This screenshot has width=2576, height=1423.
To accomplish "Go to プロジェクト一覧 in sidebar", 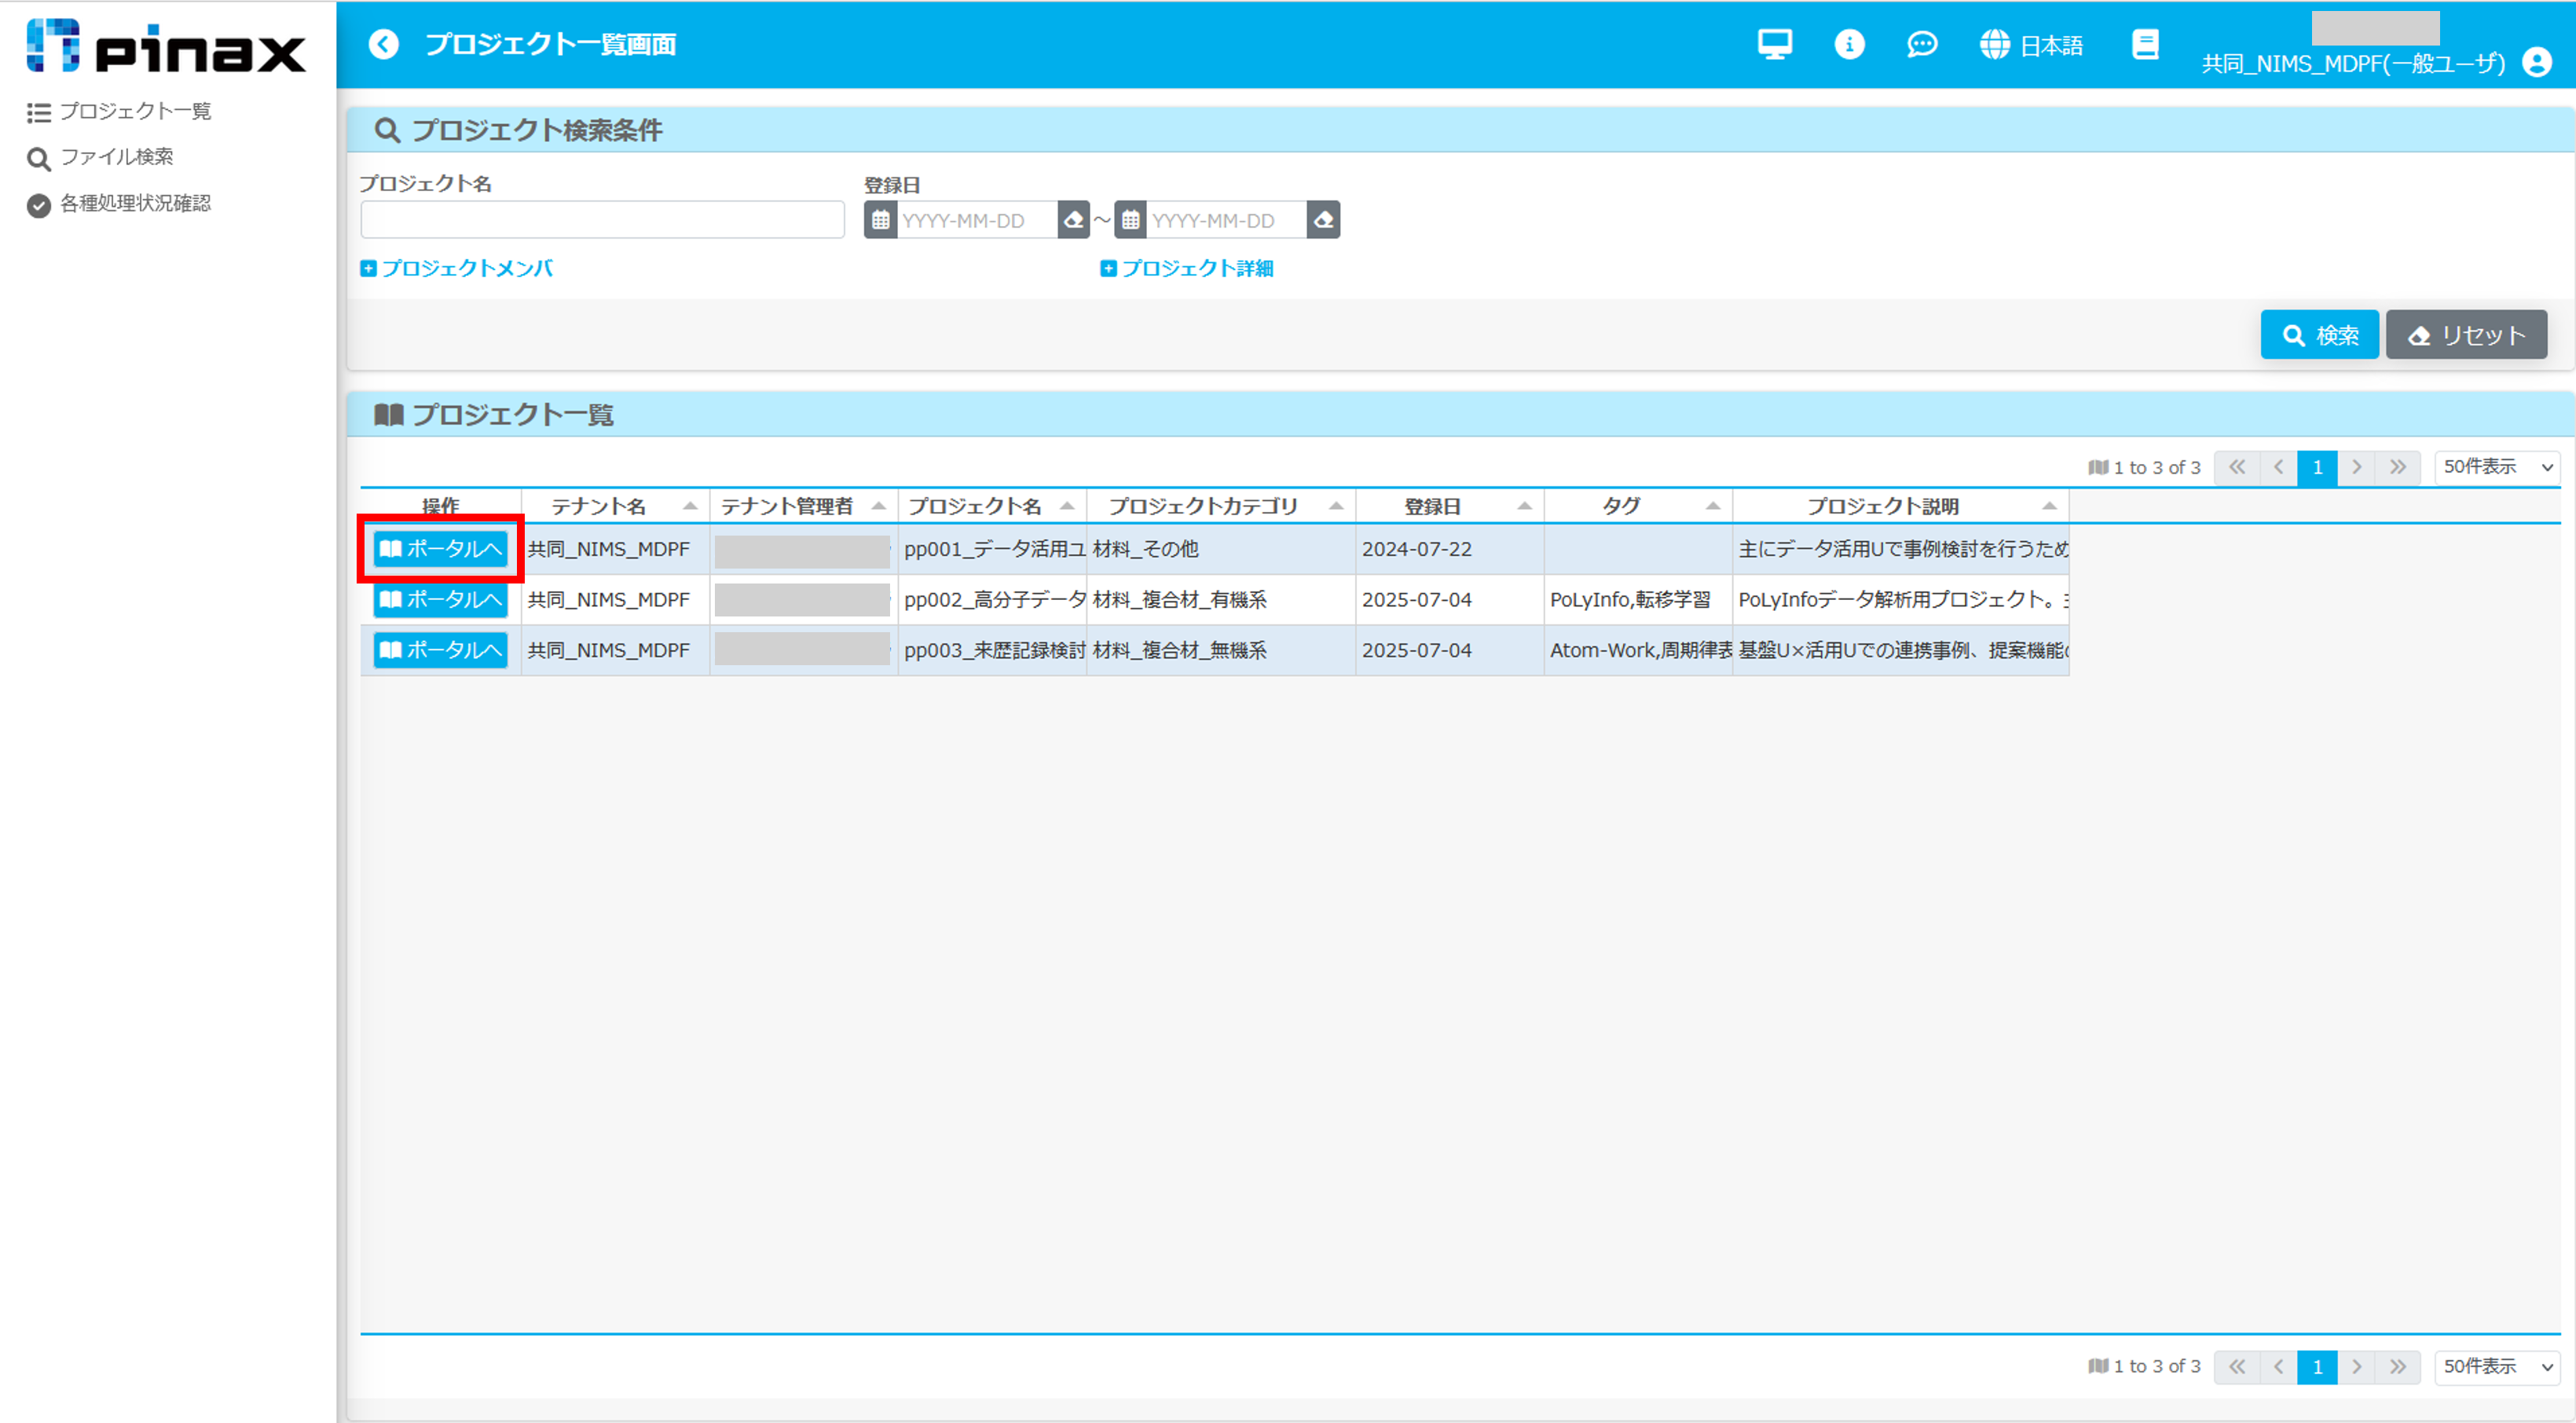I will point(134,111).
